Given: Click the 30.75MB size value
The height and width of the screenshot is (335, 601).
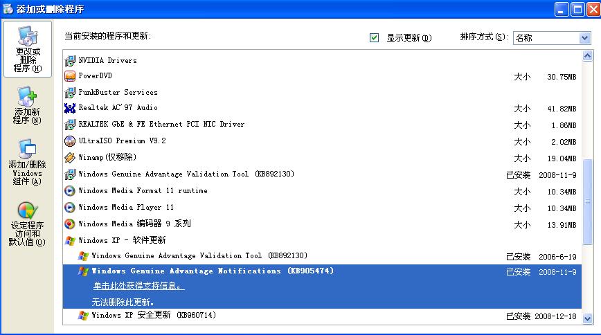Looking at the screenshot, I should point(562,77).
